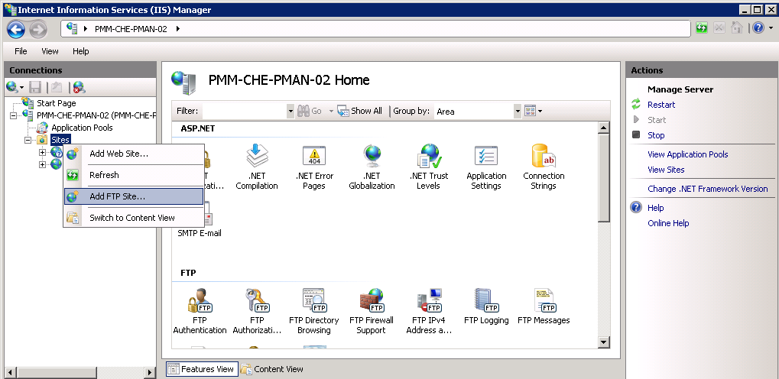The width and height of the screenshot is (779, 379).
Task: Expand the second site under Sites
Action: 42,164
